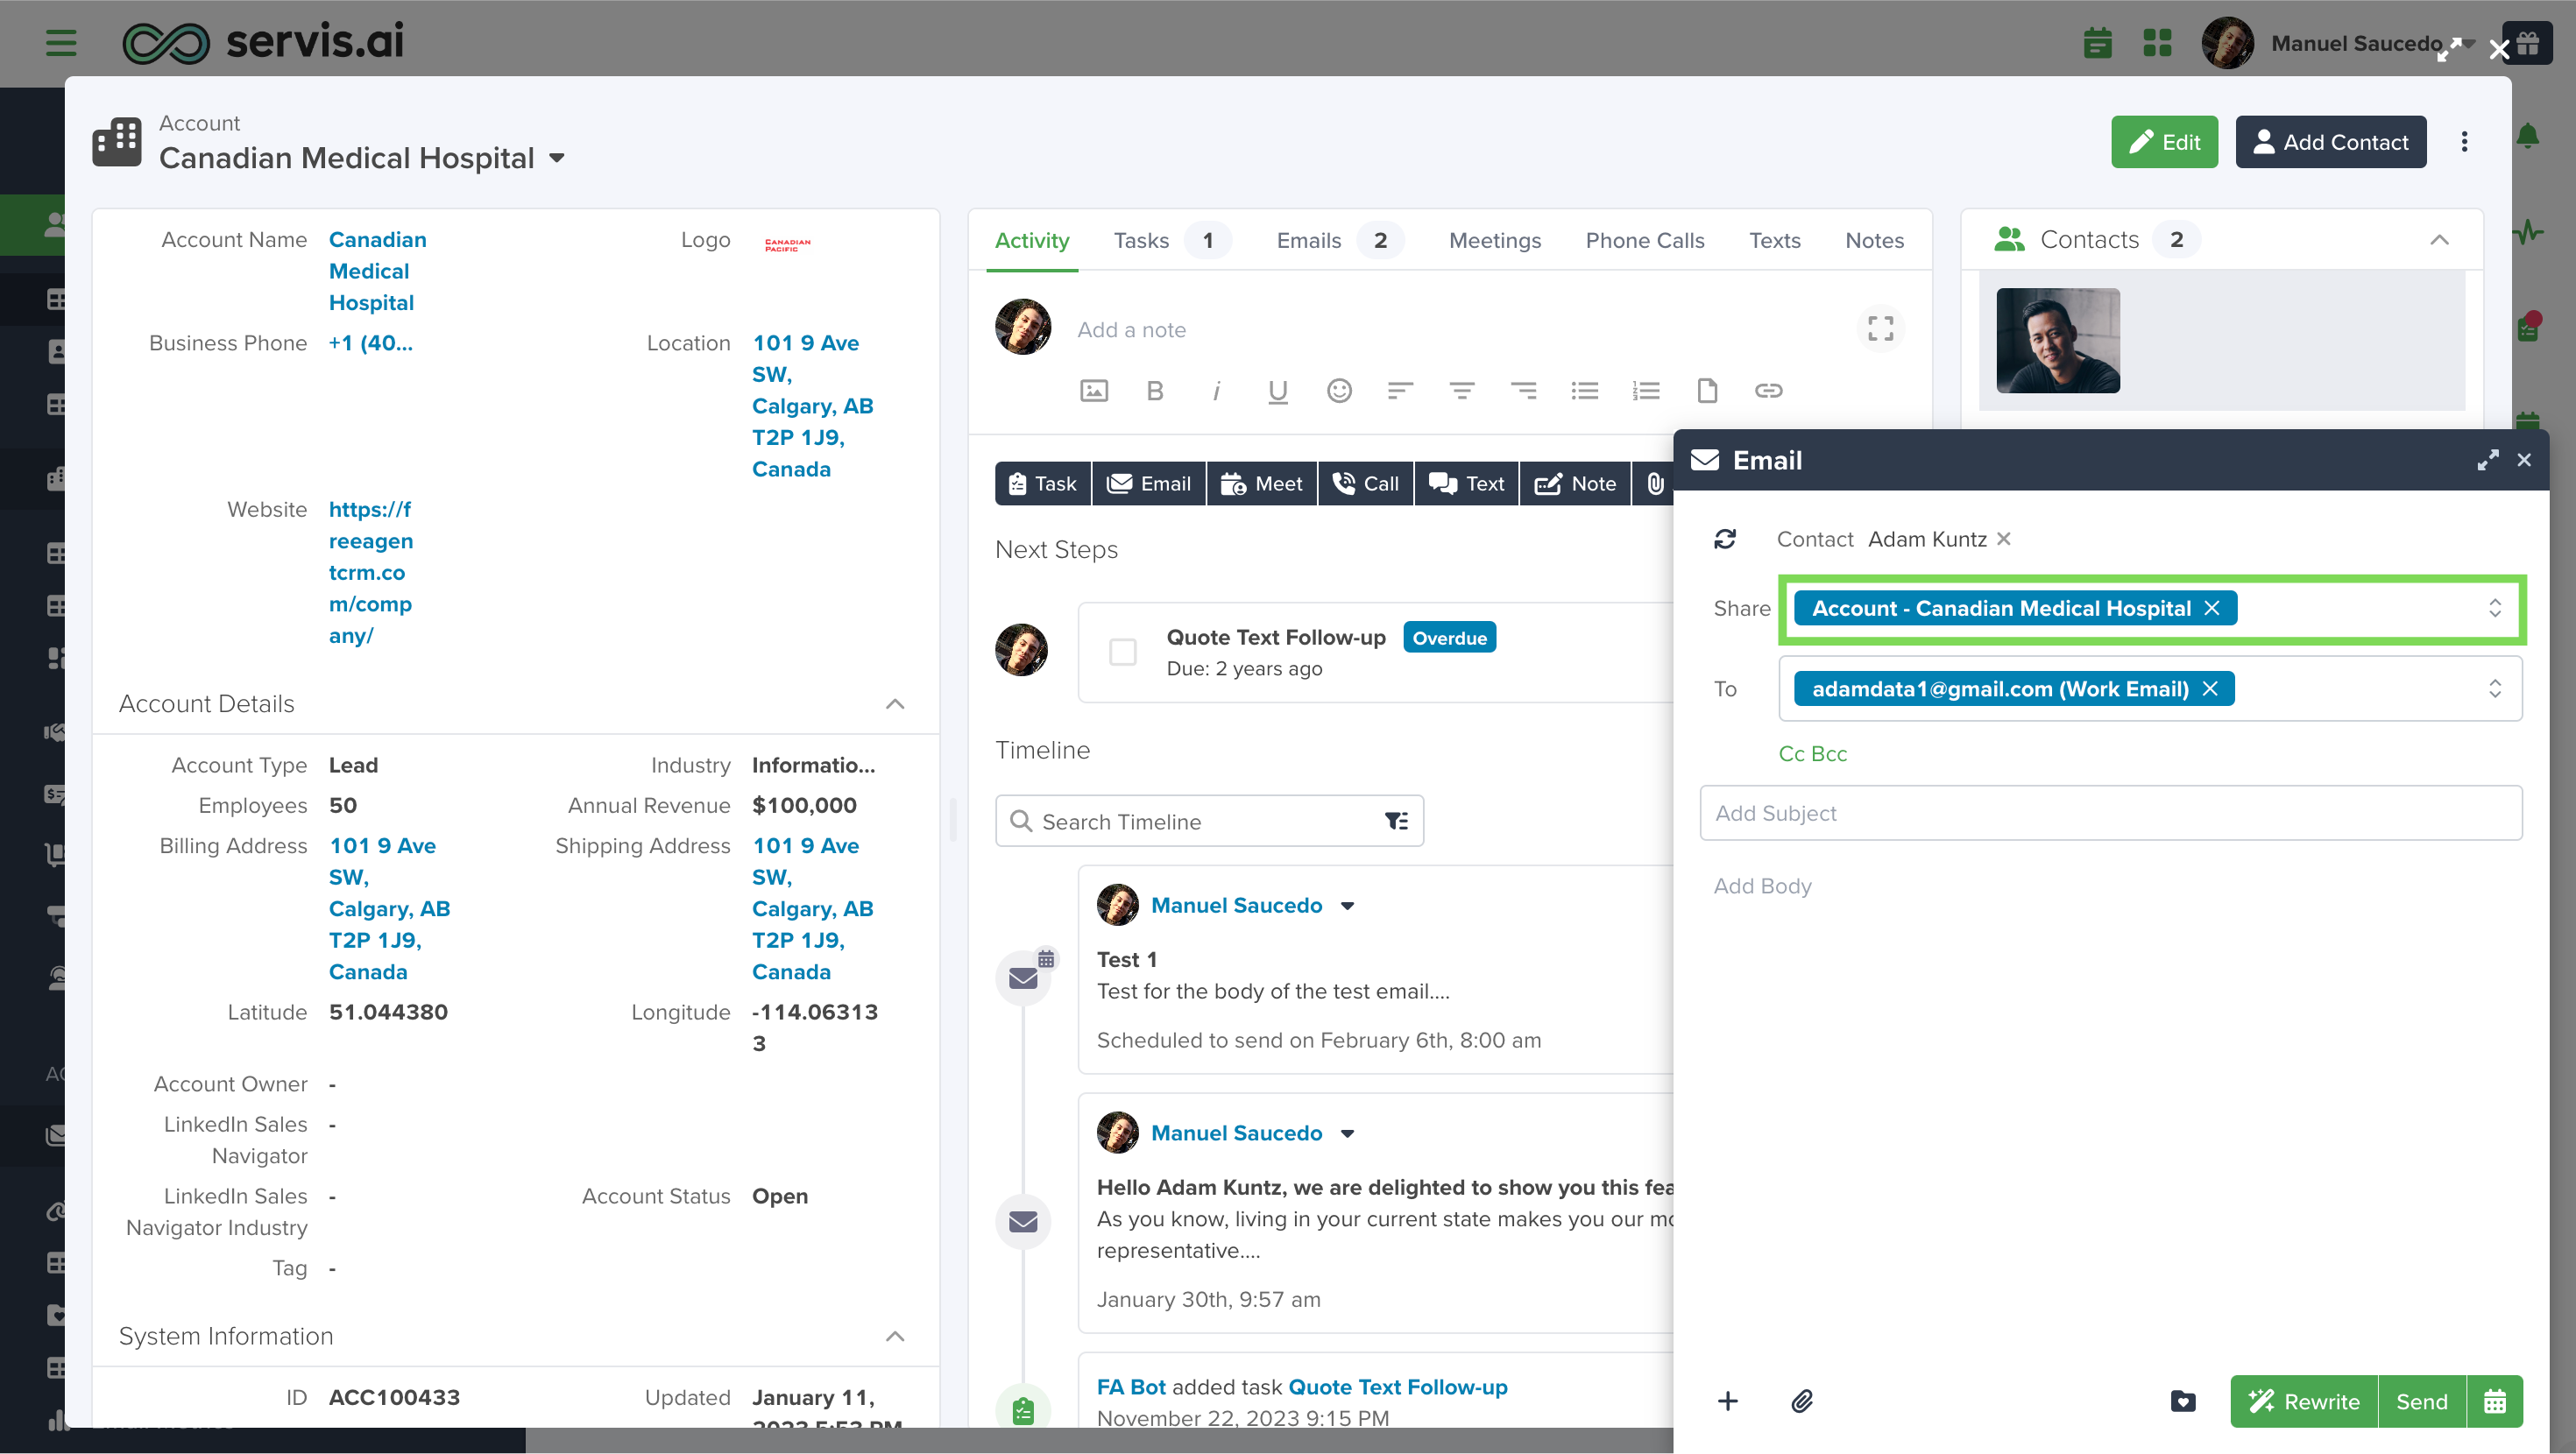
Task: Open the three-dot account options menu
Action: (x=2464, y=142)
